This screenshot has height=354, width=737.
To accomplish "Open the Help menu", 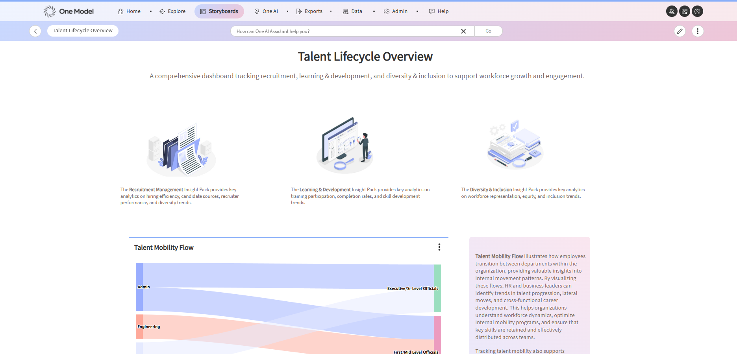I will click(x=439, y=11).
